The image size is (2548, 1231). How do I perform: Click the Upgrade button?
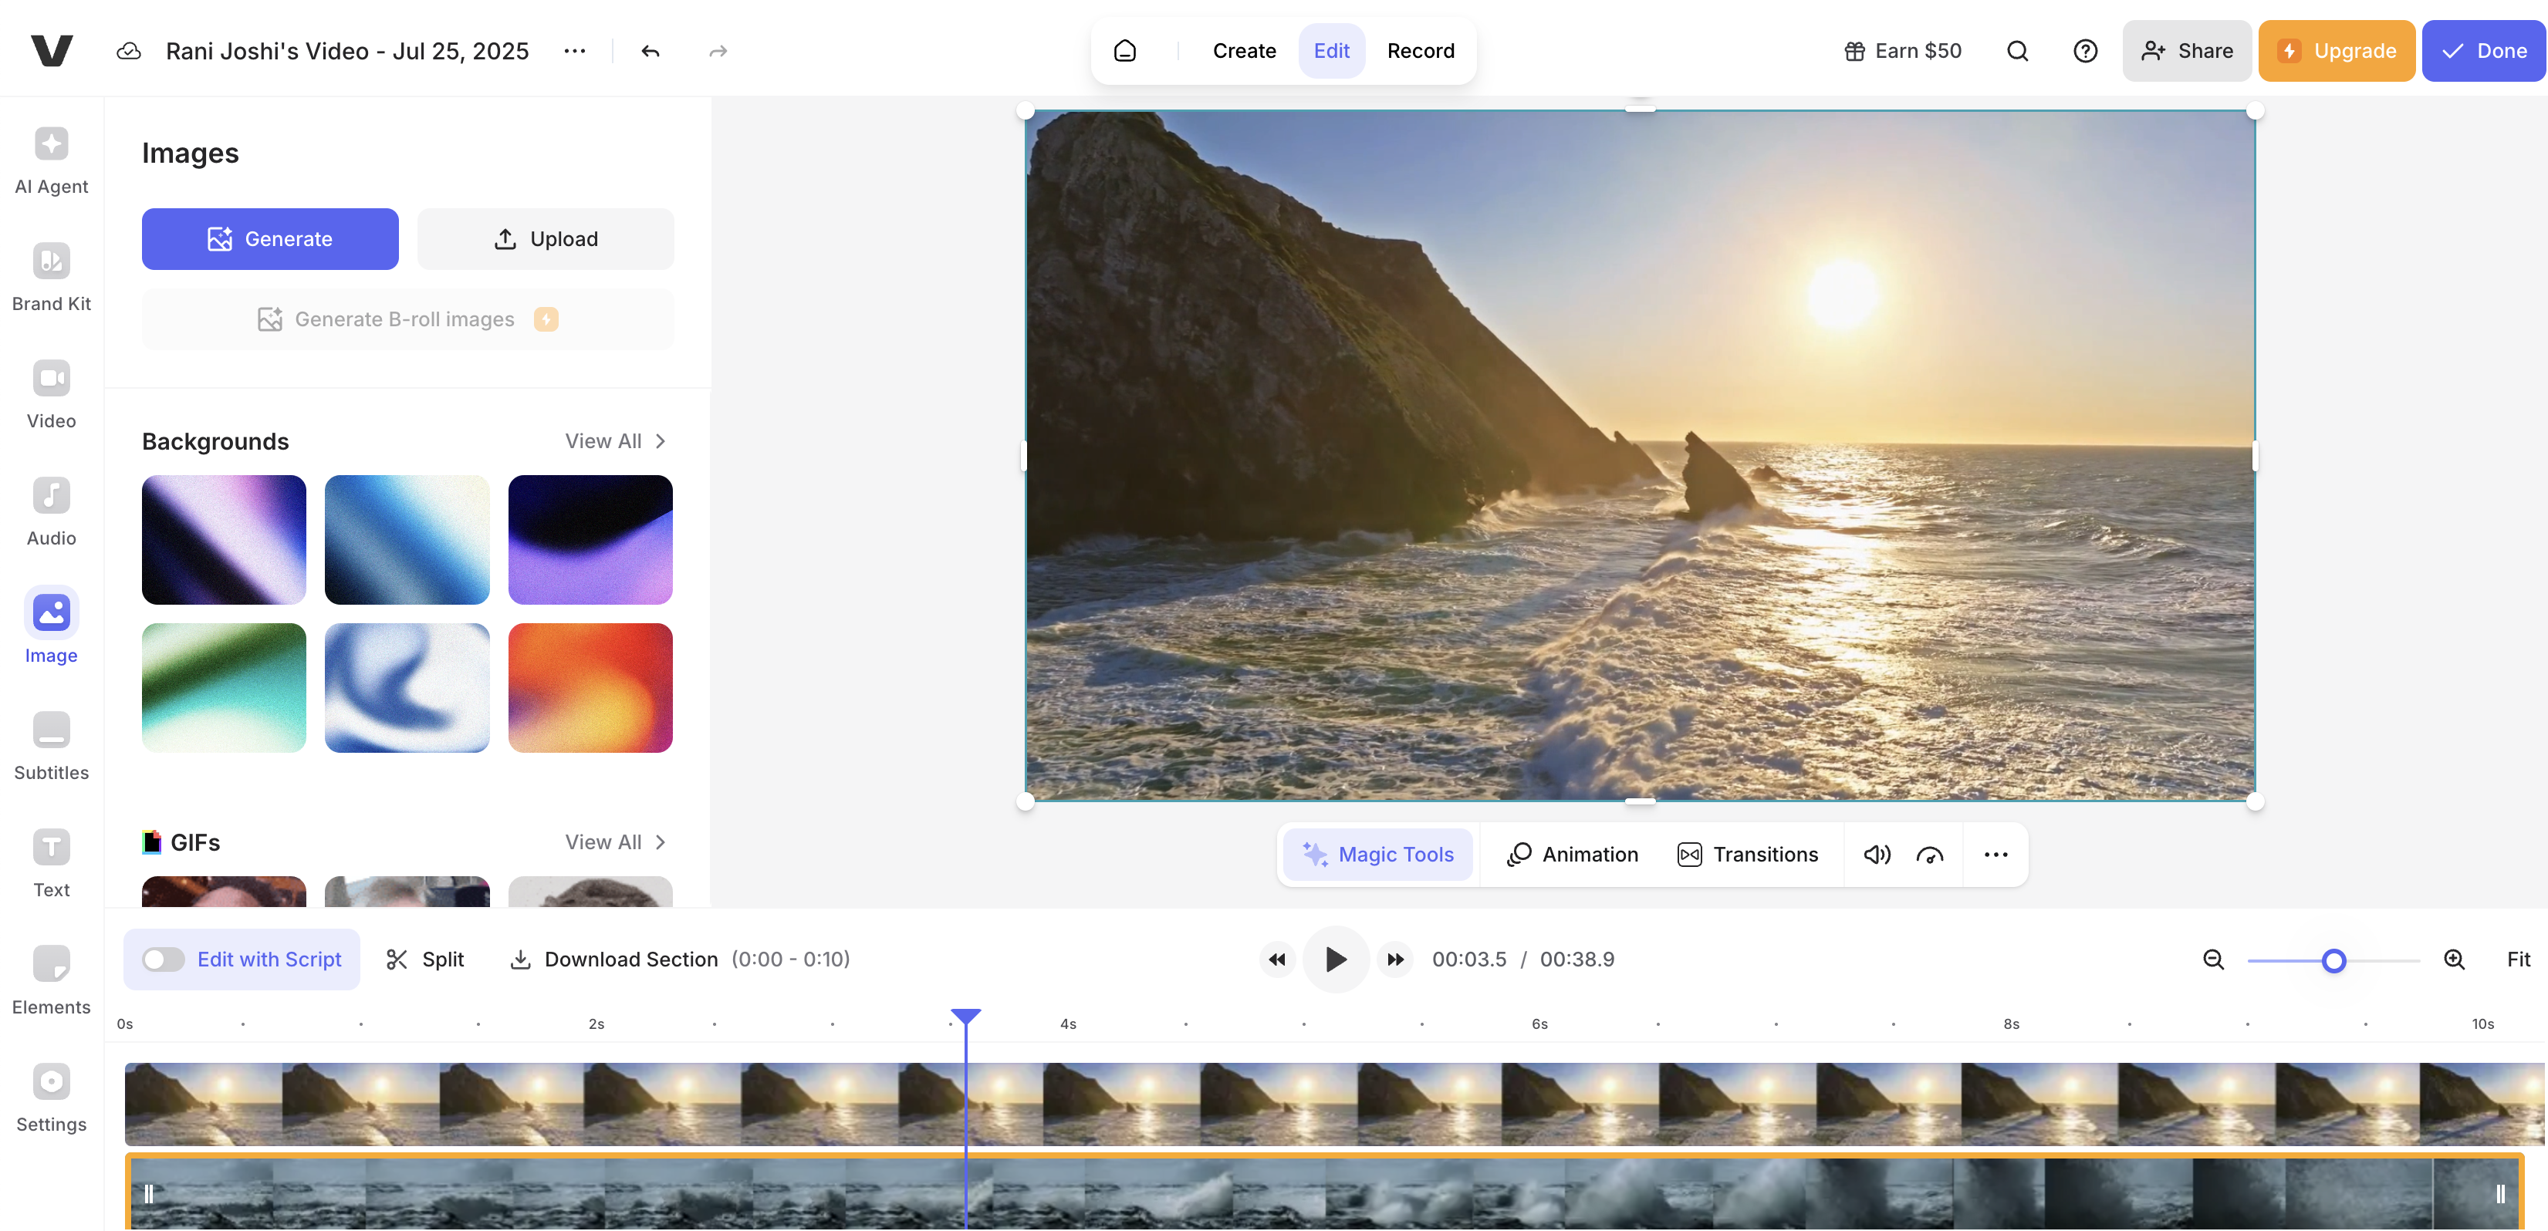point(2337,50)
